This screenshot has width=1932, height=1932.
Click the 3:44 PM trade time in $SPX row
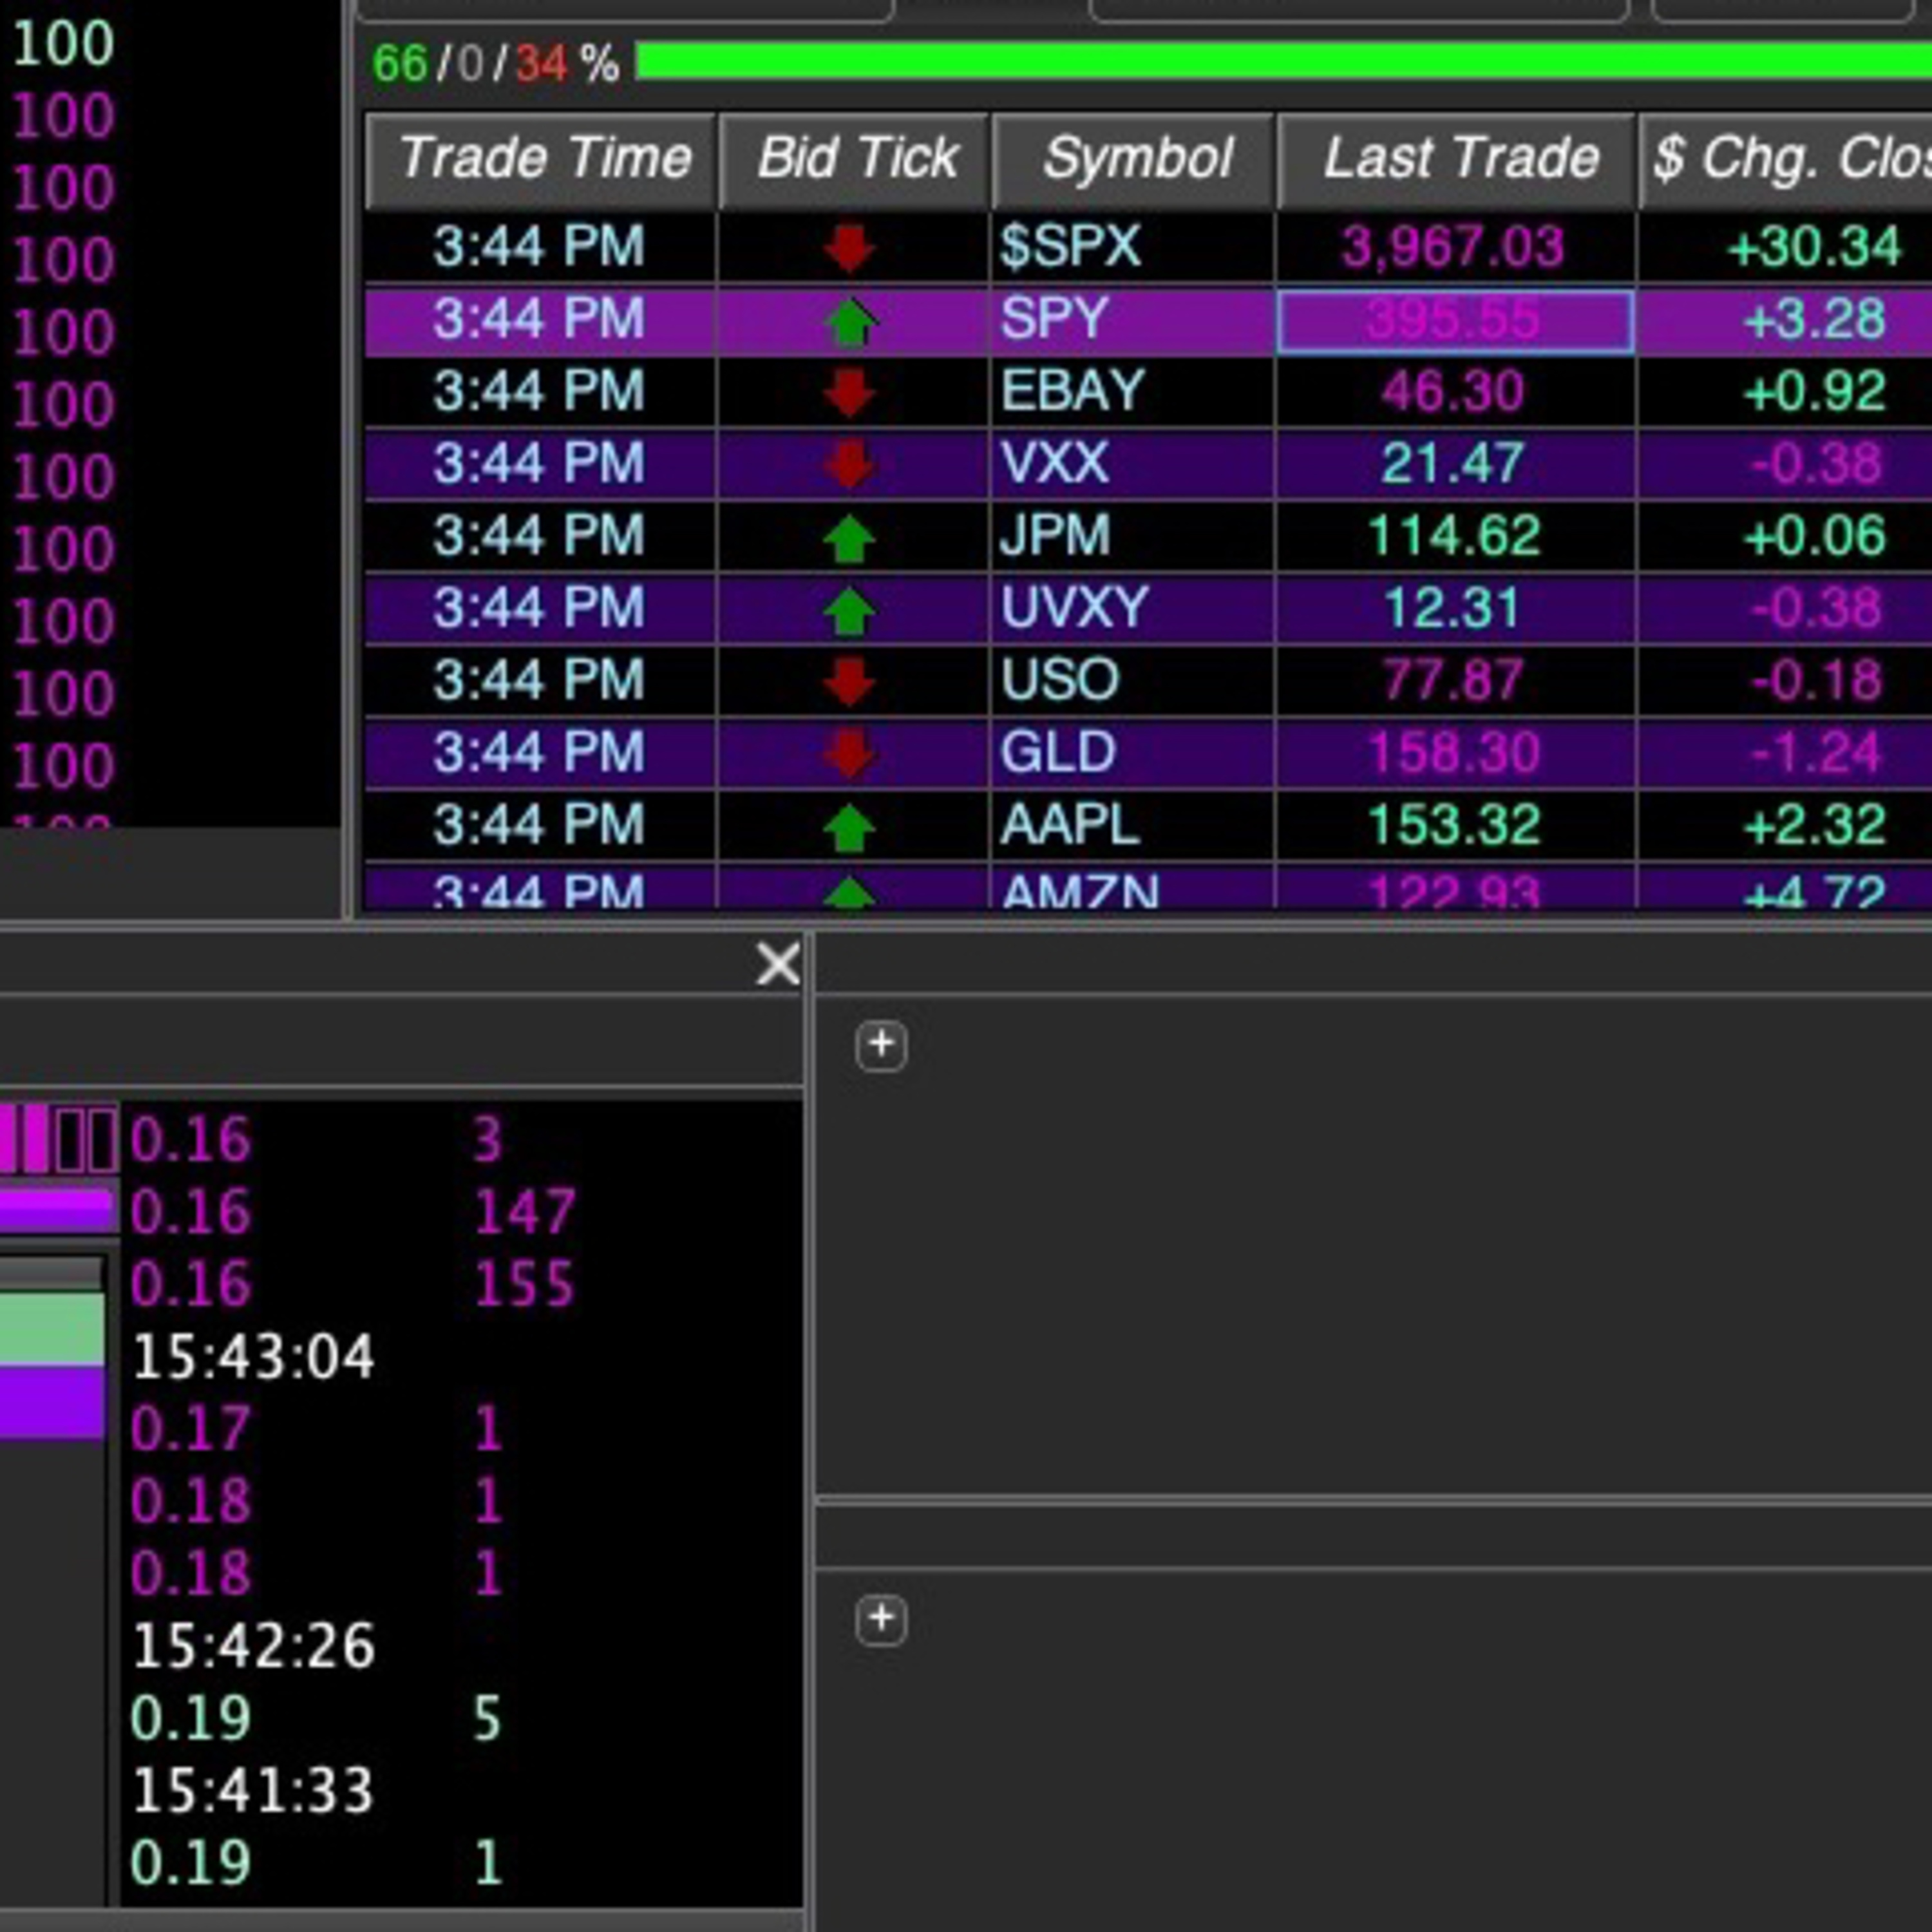[x=539, y=247]
